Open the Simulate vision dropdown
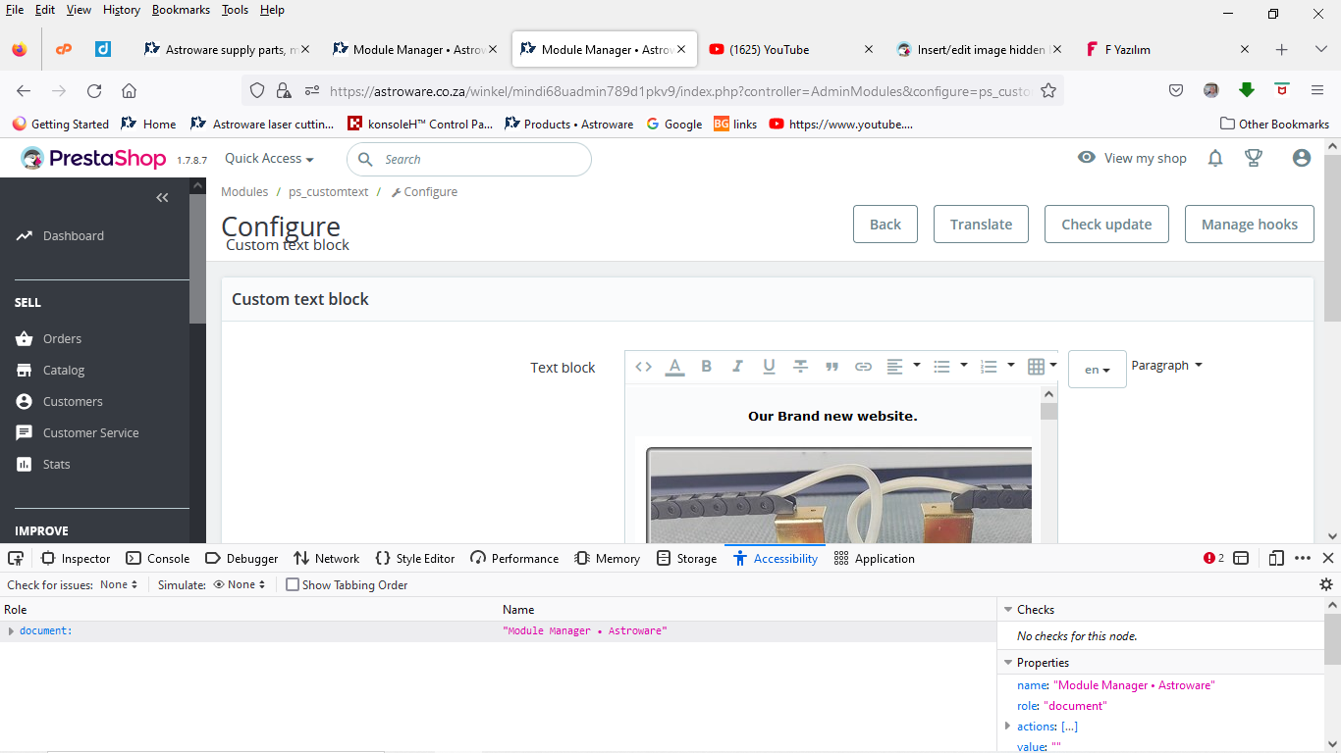This screenshot has height=753, width=1341. (240, 584)
